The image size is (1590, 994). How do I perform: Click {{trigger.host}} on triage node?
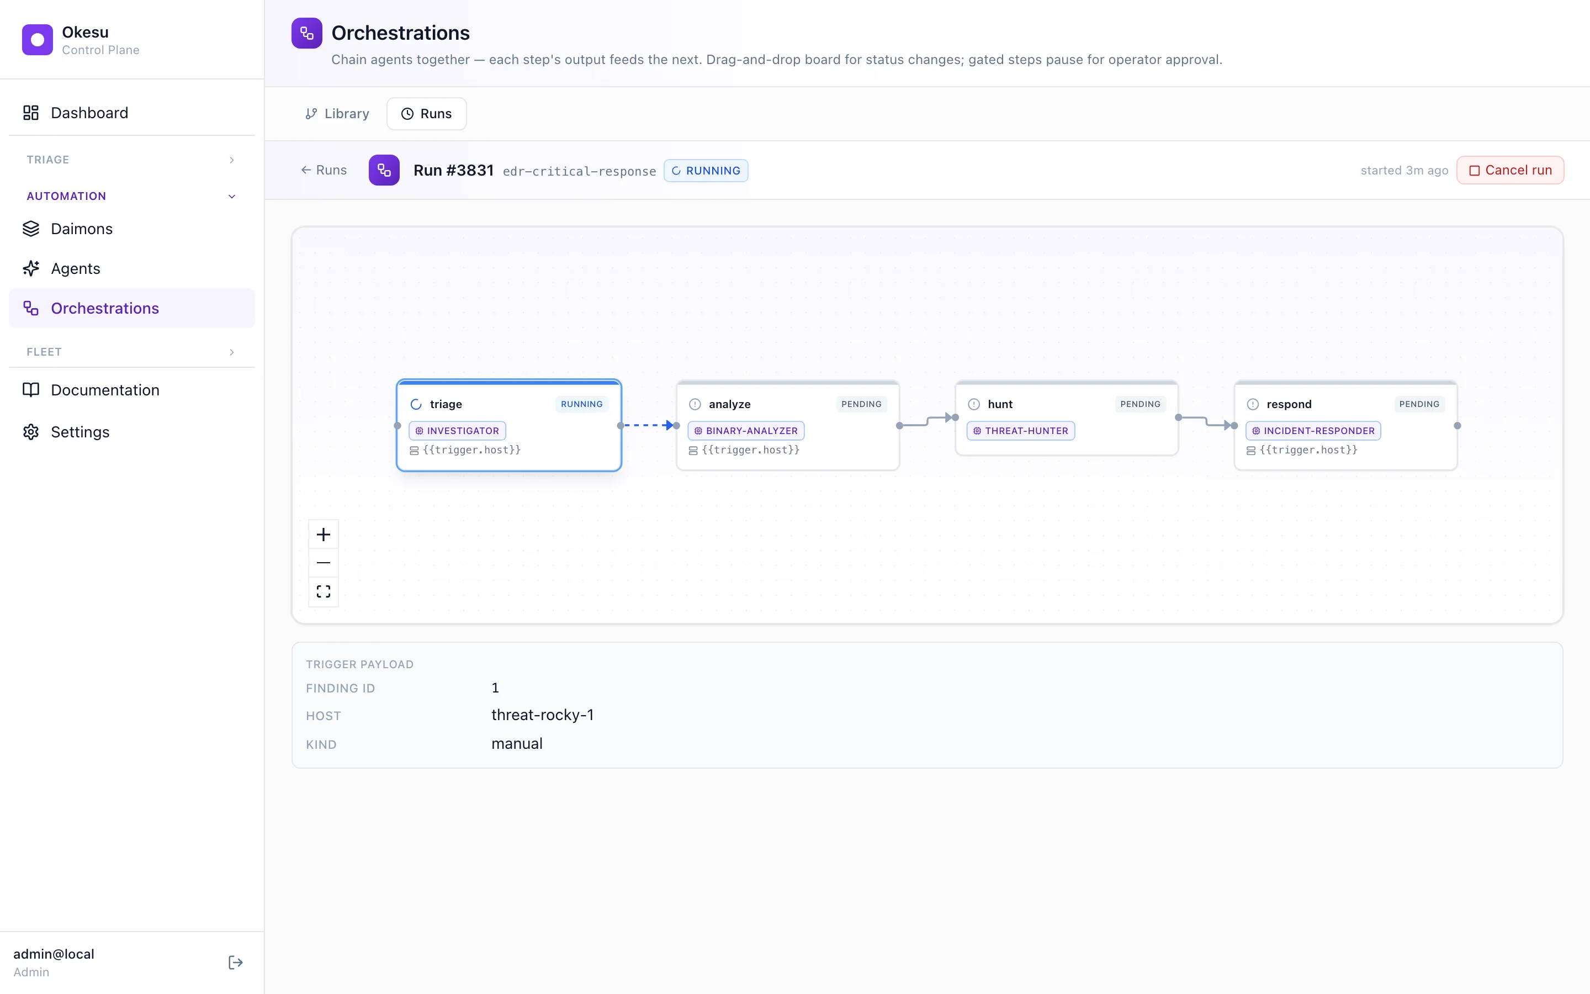click(x=471, y=450)
